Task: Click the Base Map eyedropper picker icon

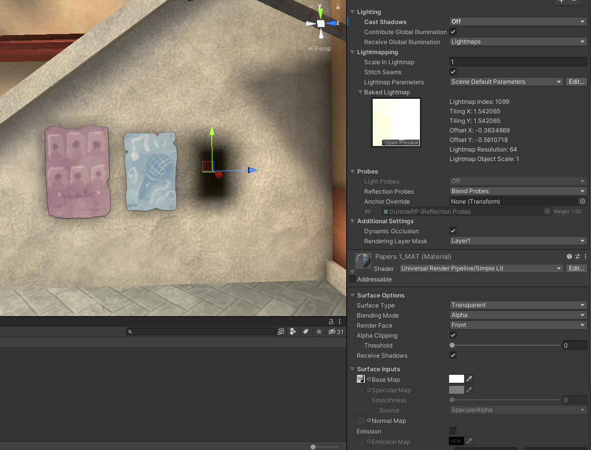Action: [x=470, y=379]
